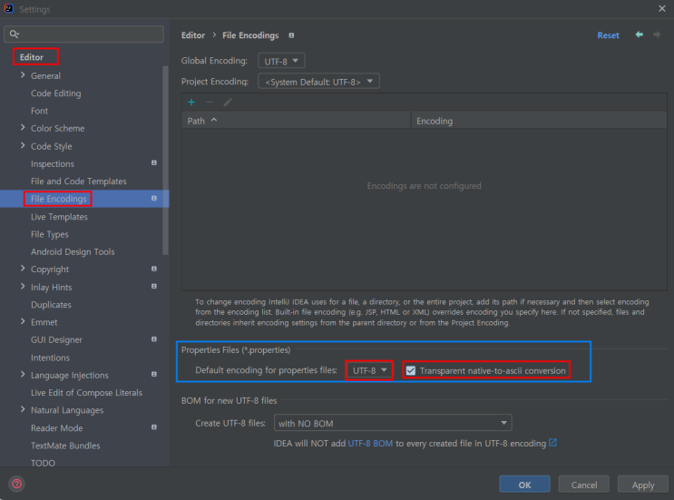Click project icon on File Encodings row
Image resolution: width=674 pixels, height=500 pixels.
click(x=154, y=198)
